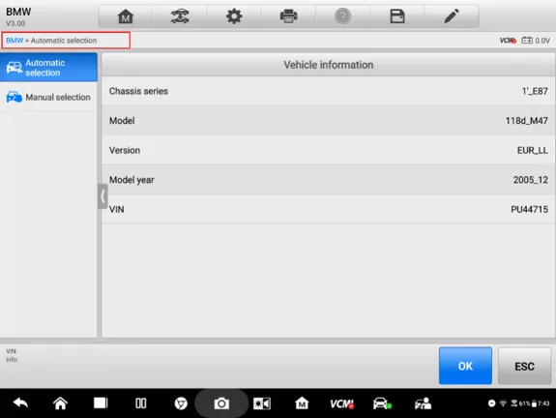Open the MaxiSys home icon in toolbar
The height and width of the screenshot is (418, 556).
tap(126, 16)
